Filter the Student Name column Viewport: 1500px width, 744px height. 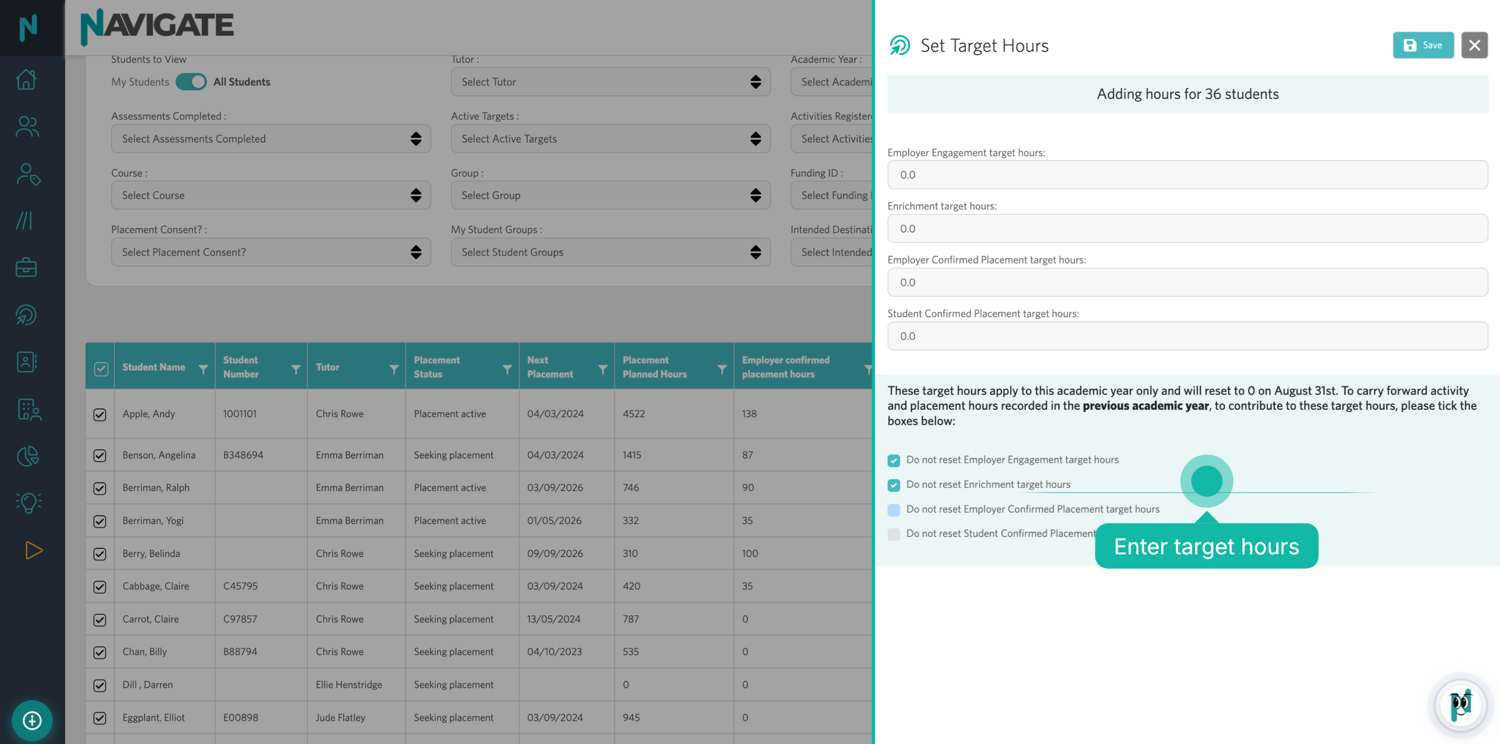(x=203, y=369)
